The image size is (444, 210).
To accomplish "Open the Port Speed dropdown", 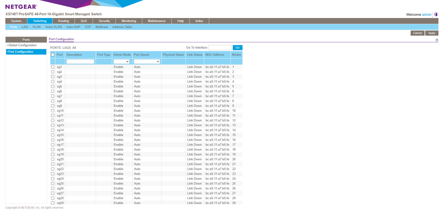I will [x=147, y=61].
